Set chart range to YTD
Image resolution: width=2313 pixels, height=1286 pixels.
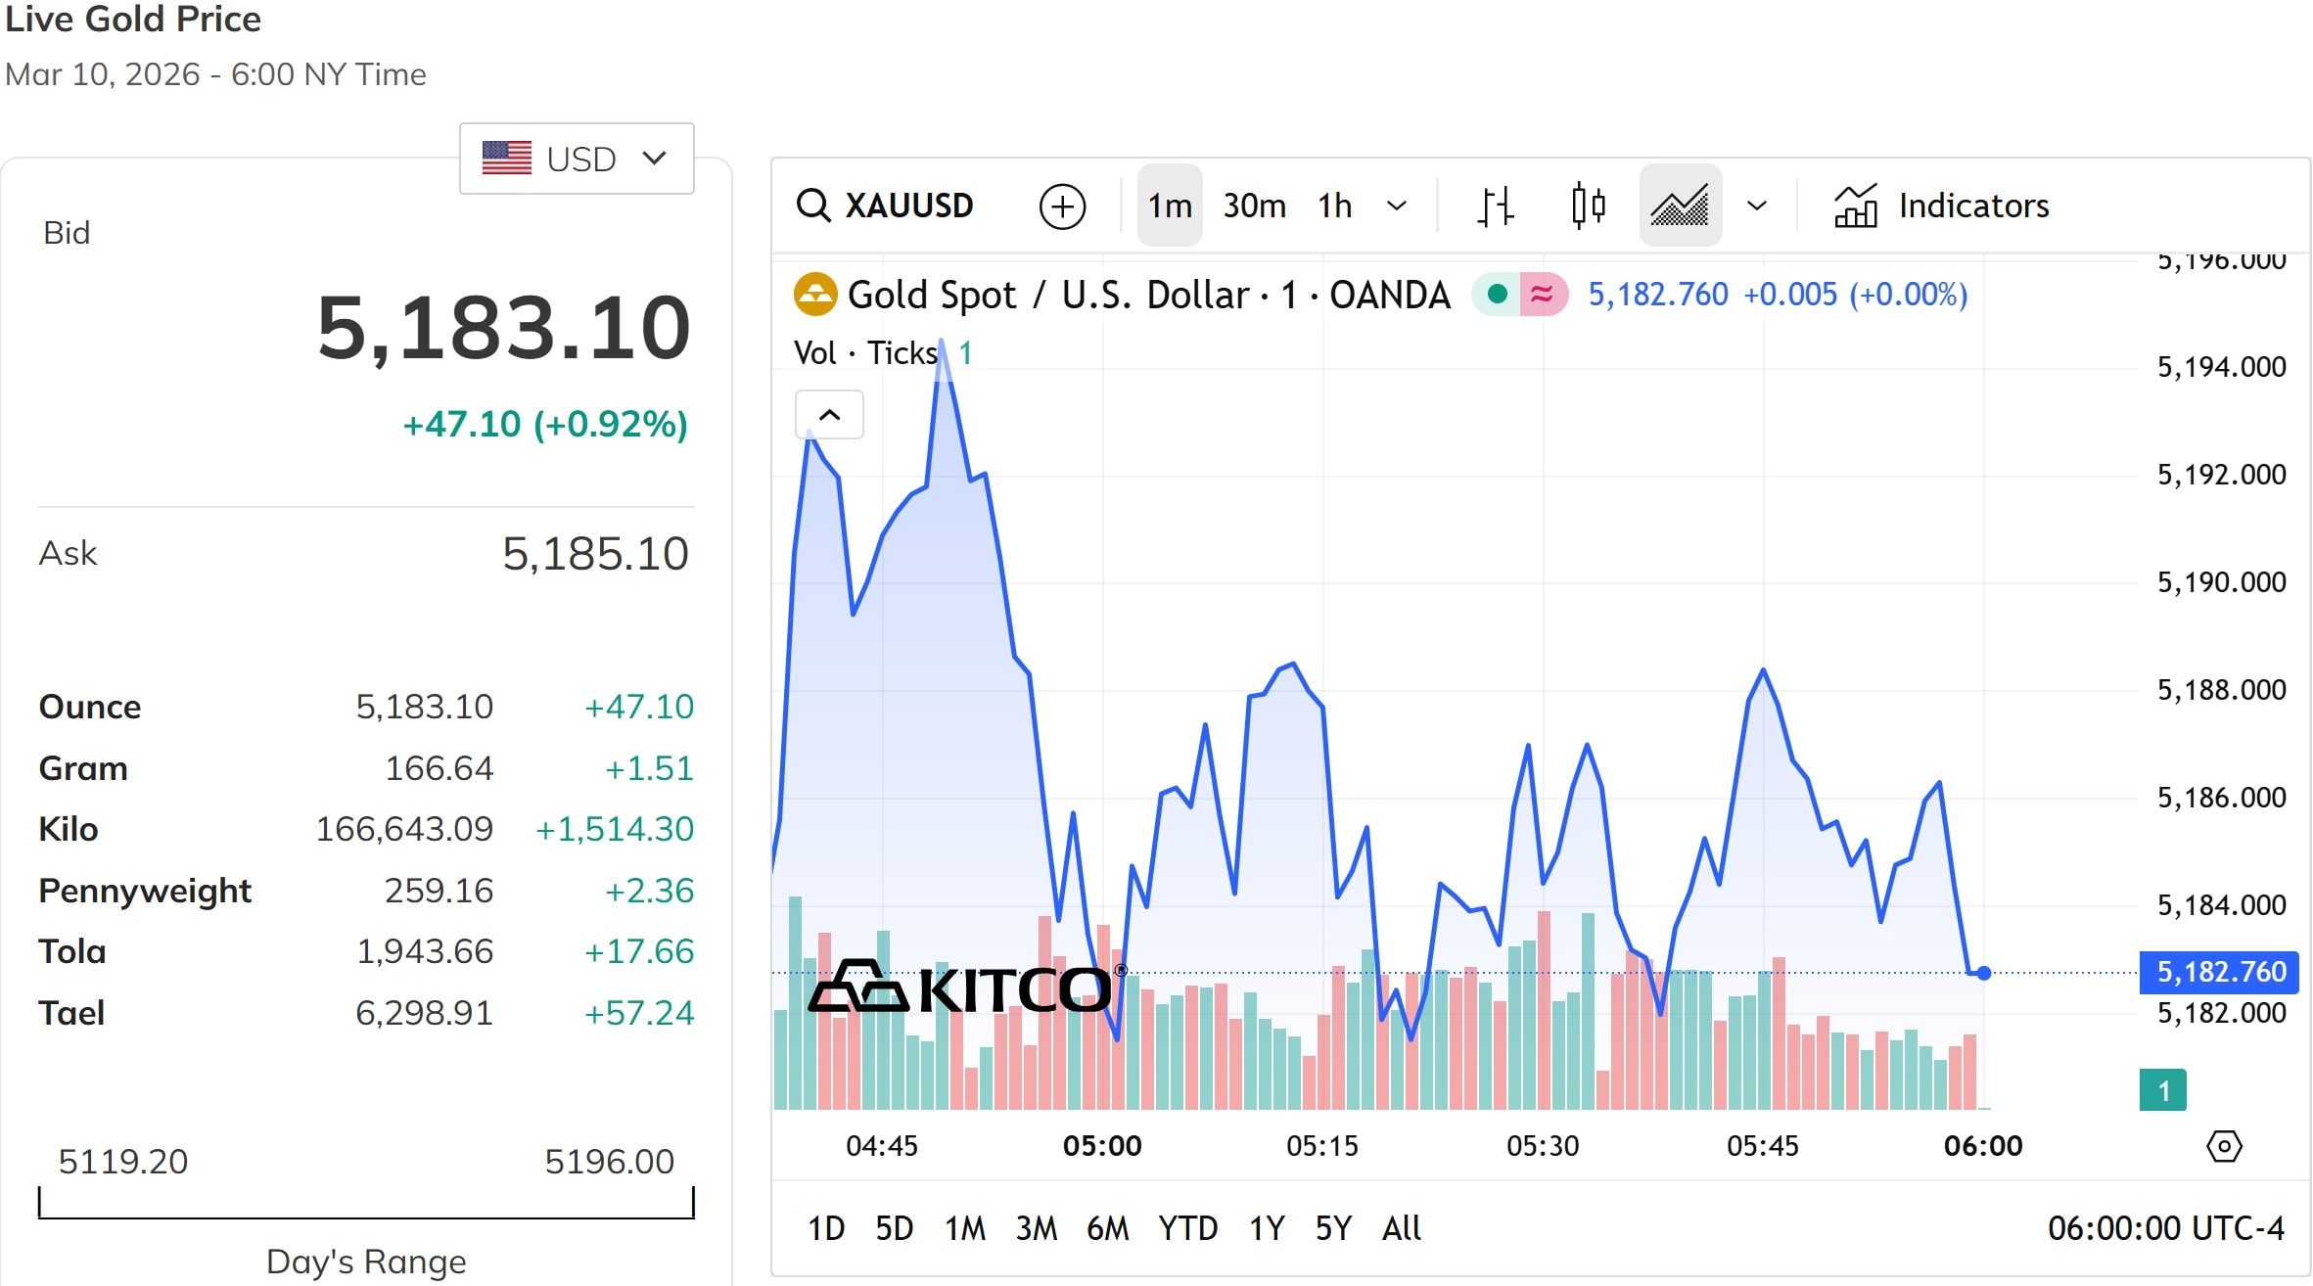(1187, 1228)
